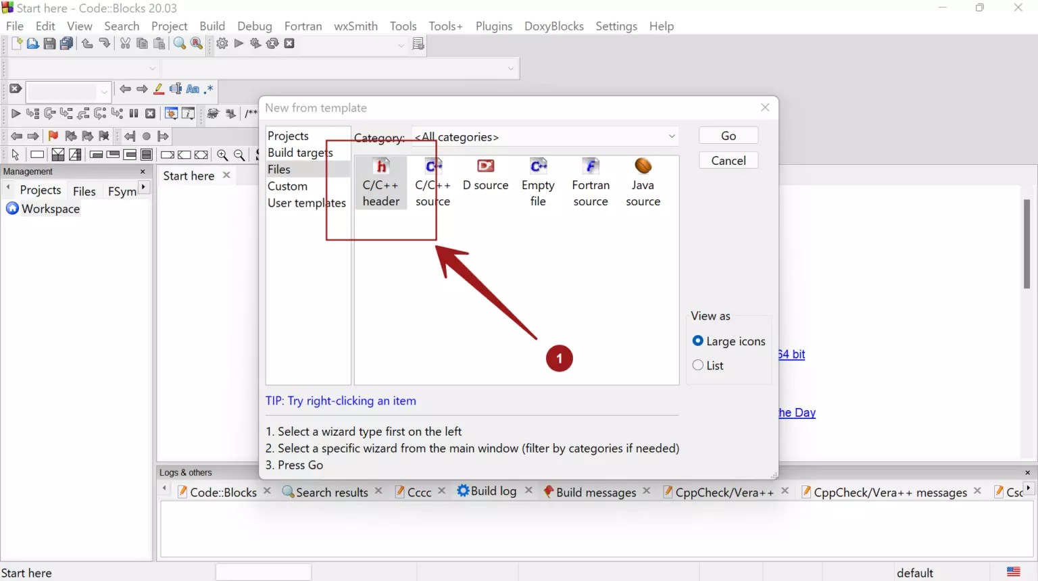This screenshot has height=581, width=1038.
Task: Select the Large icons radio button
Action: (x=698, y=341)
